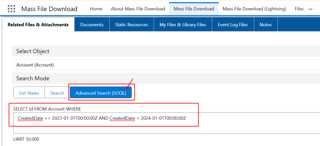Switch to My Files & Library Files tab
Screen dimensions: 320x146
coord(183,25)
